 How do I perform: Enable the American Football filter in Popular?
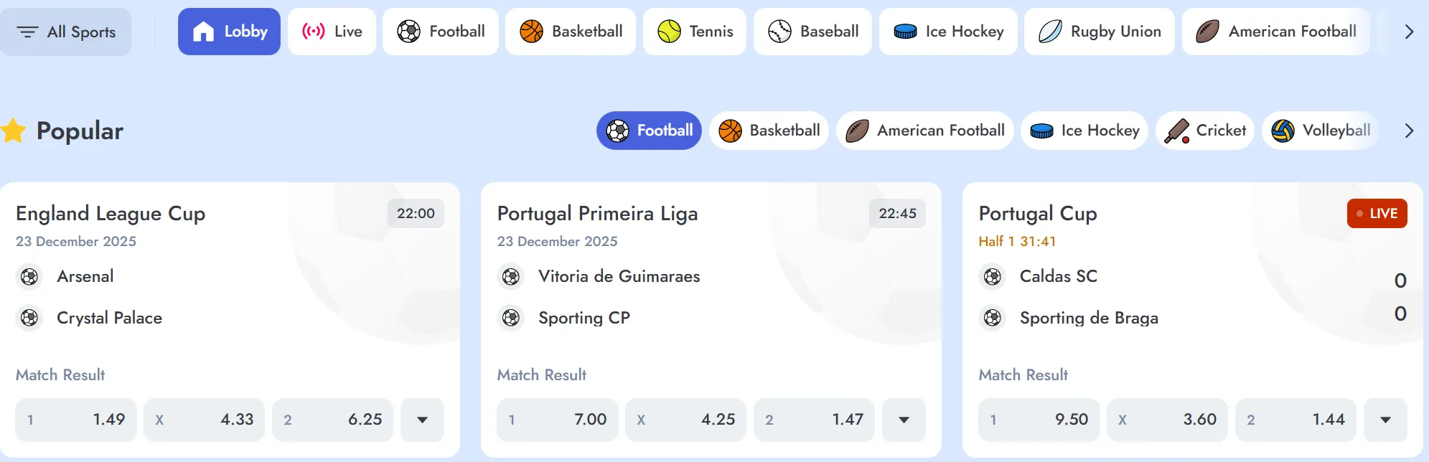click(x=924, y=131)
